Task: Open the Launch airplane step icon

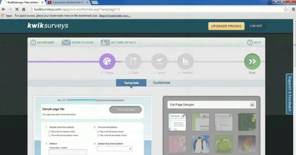Action: click(160, 62)
